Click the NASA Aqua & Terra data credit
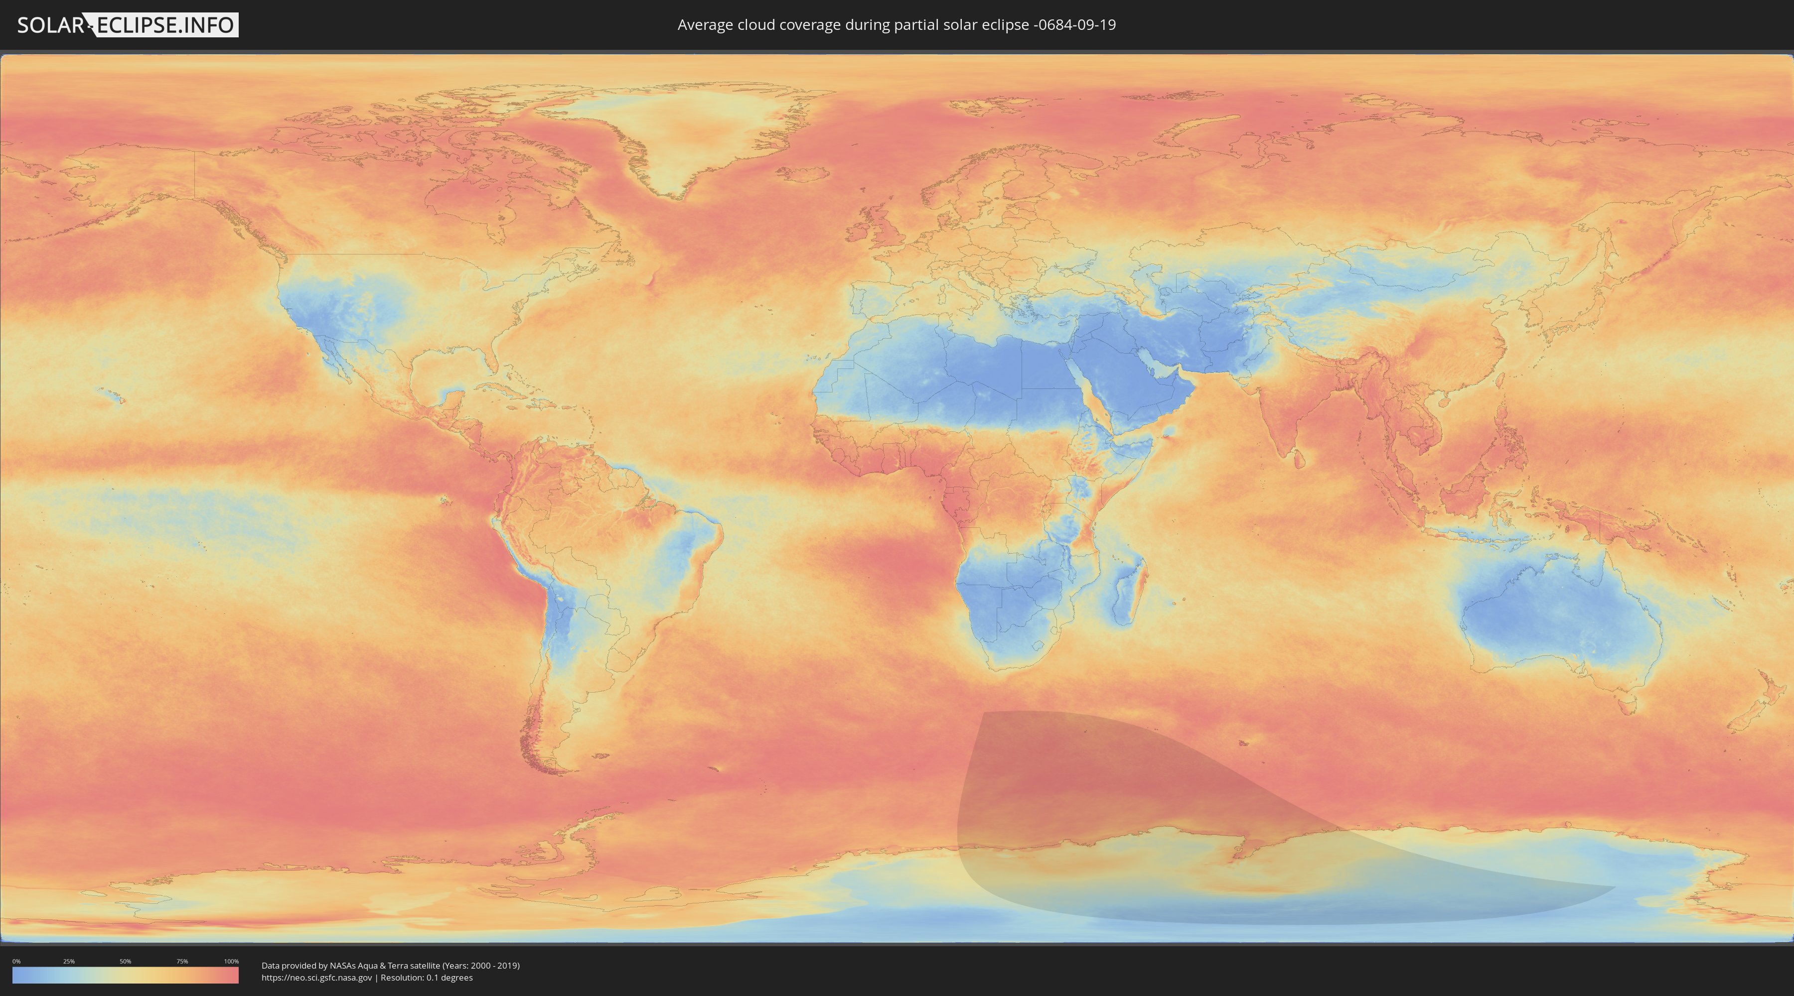1794x996 pixels. coord(391,966)
